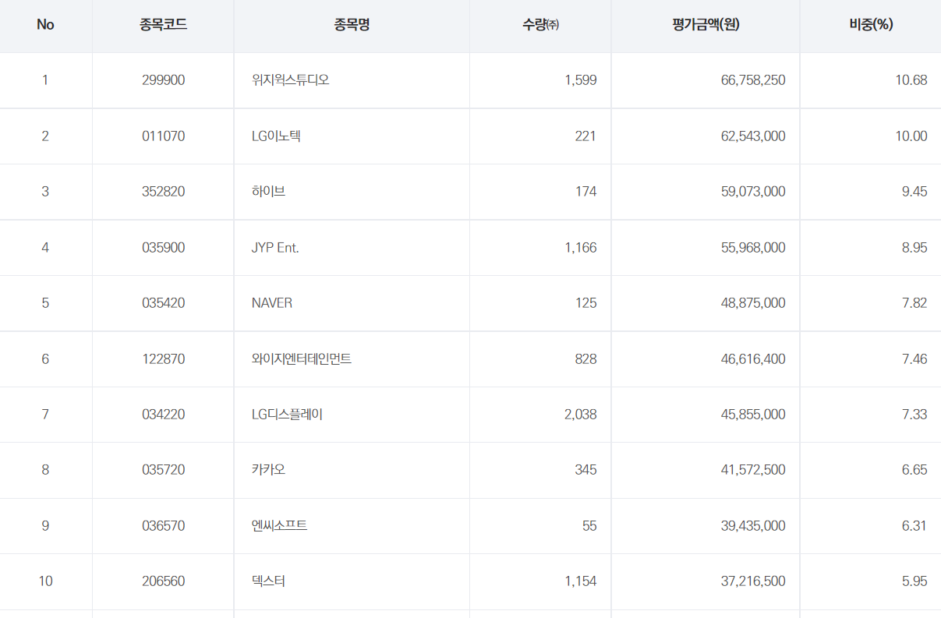The width and height of the screenshot is (941, 618).
Task: Click row number 7 in No column
Action: 45,415
